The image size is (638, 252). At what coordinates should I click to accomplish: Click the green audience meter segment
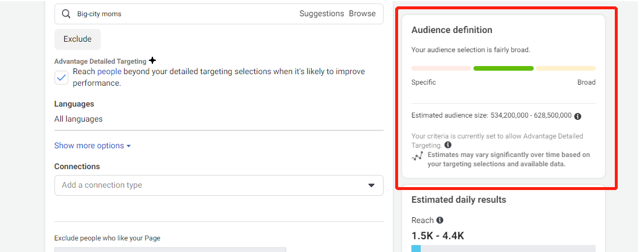[504, 68]
